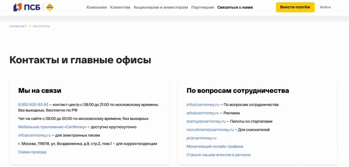Click the CarMoney yellow diamond logo
Viewport: 349px width, 167px height.
point(50,7)
